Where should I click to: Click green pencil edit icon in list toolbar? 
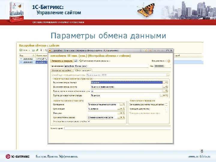37,50
